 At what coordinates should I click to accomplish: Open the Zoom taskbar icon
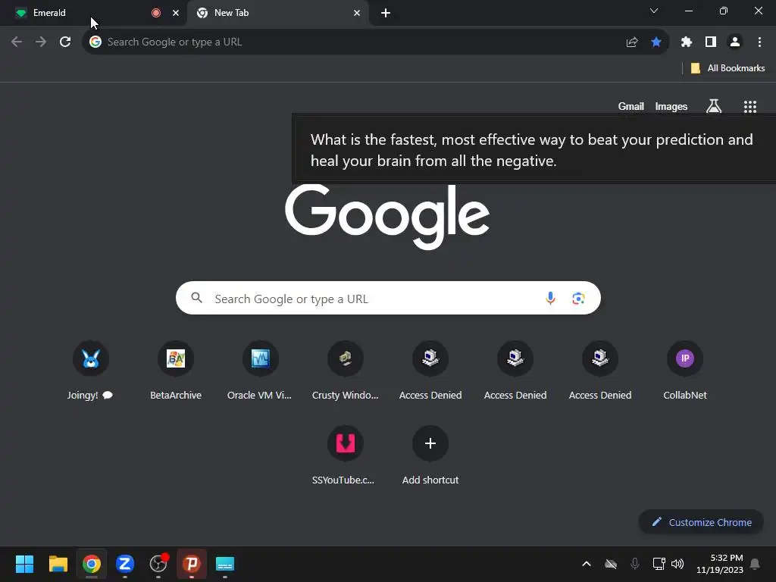(x=125, y=564)
